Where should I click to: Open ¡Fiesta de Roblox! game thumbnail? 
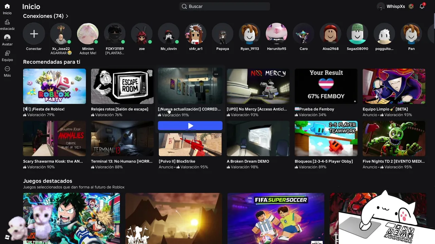point(54,86)
